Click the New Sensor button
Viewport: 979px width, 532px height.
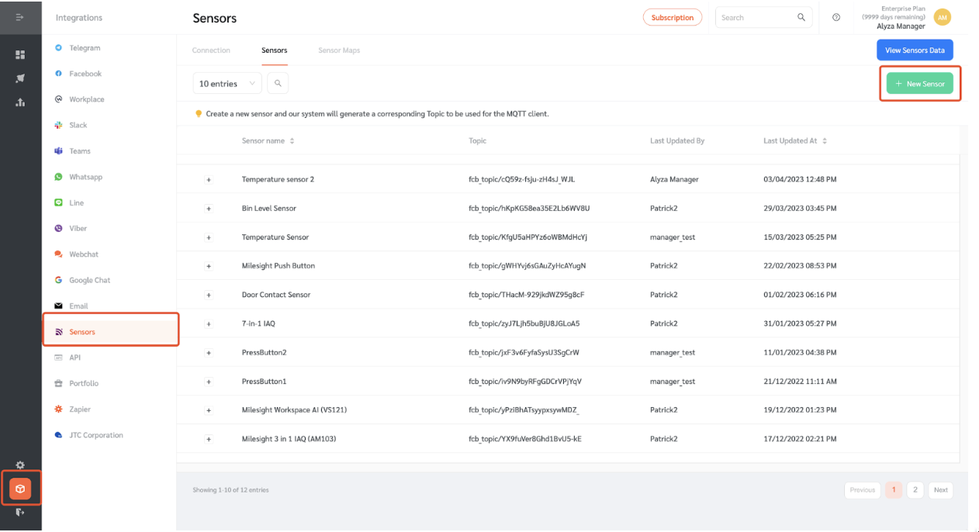[x=919, y=83]
